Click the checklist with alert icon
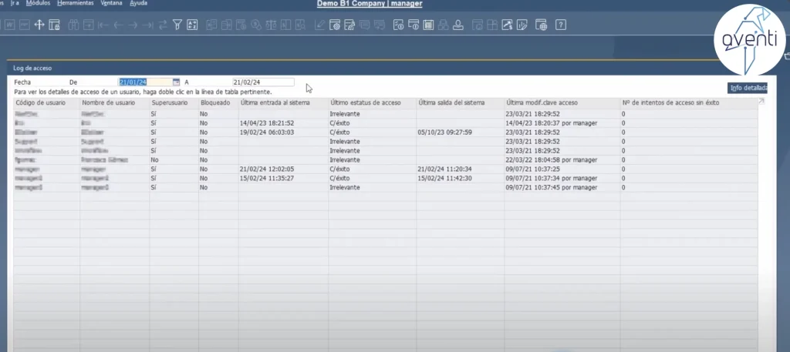This screenshot has width=790, height=352. (x=399, y=25)
